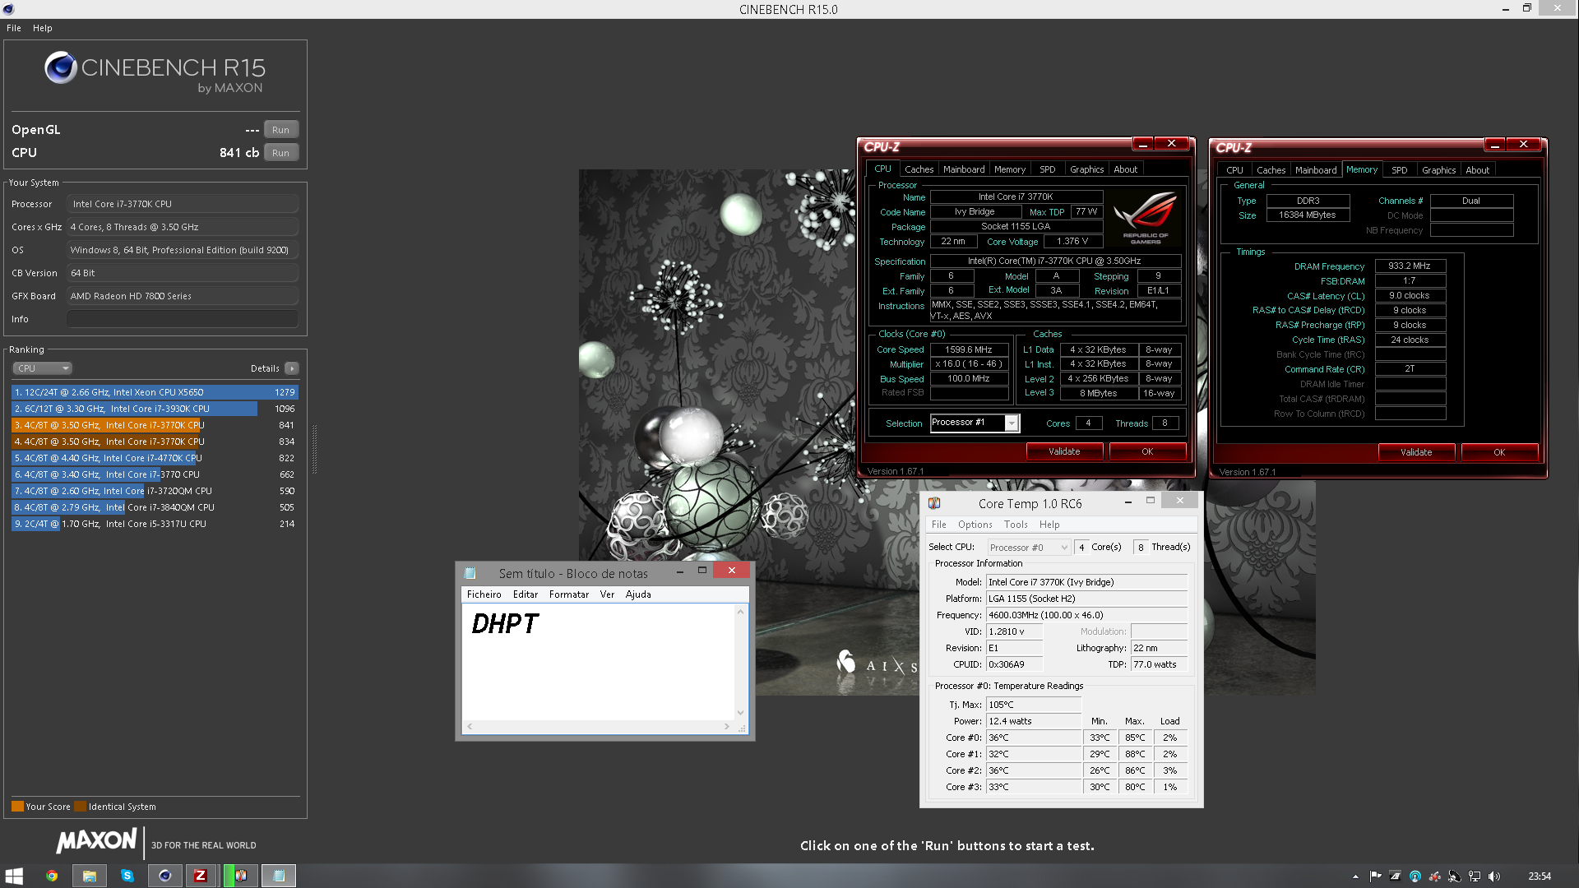Click Notepad horizontal scrollbar right arrow
This screenshot has width=1579, height=888.
tap(726, 727)
